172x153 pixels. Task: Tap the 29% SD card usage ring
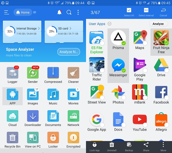point(52,31)
